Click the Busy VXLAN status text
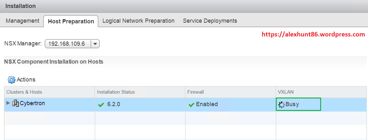 click(x=292, y=104)
